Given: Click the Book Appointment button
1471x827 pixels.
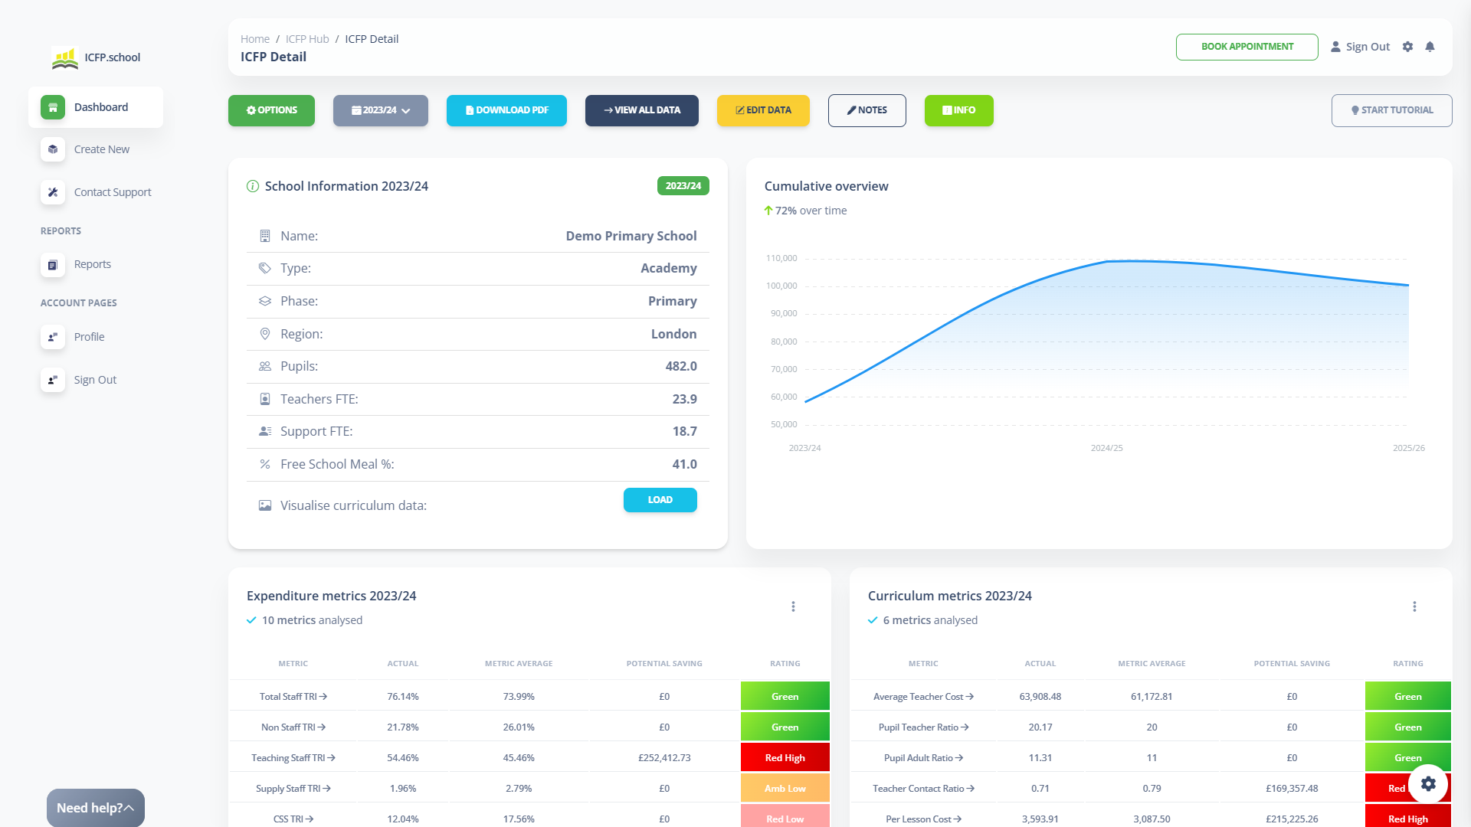Looking at the screenshot, I should tap(1247, 47).
